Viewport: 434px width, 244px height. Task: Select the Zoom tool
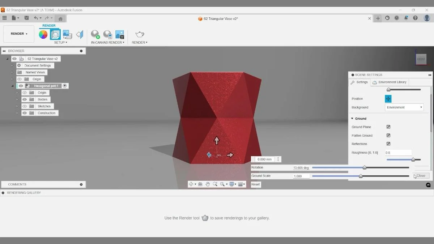click(x=216, y=184)
